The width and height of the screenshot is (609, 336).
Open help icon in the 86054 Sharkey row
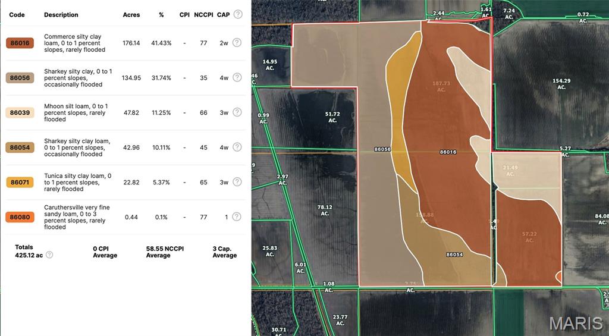tap(237, 147)
